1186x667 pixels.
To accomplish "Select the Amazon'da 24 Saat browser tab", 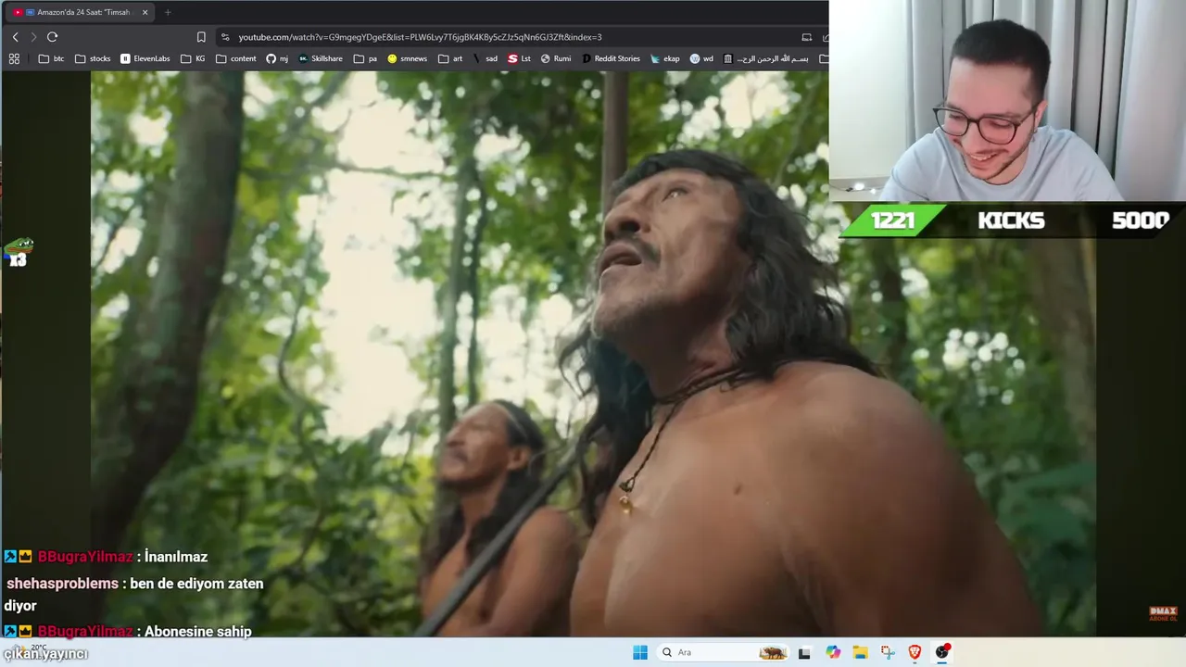I will (79, 12).
